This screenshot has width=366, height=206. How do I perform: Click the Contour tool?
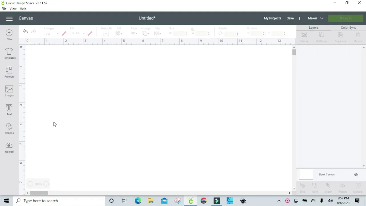(358, 188)
